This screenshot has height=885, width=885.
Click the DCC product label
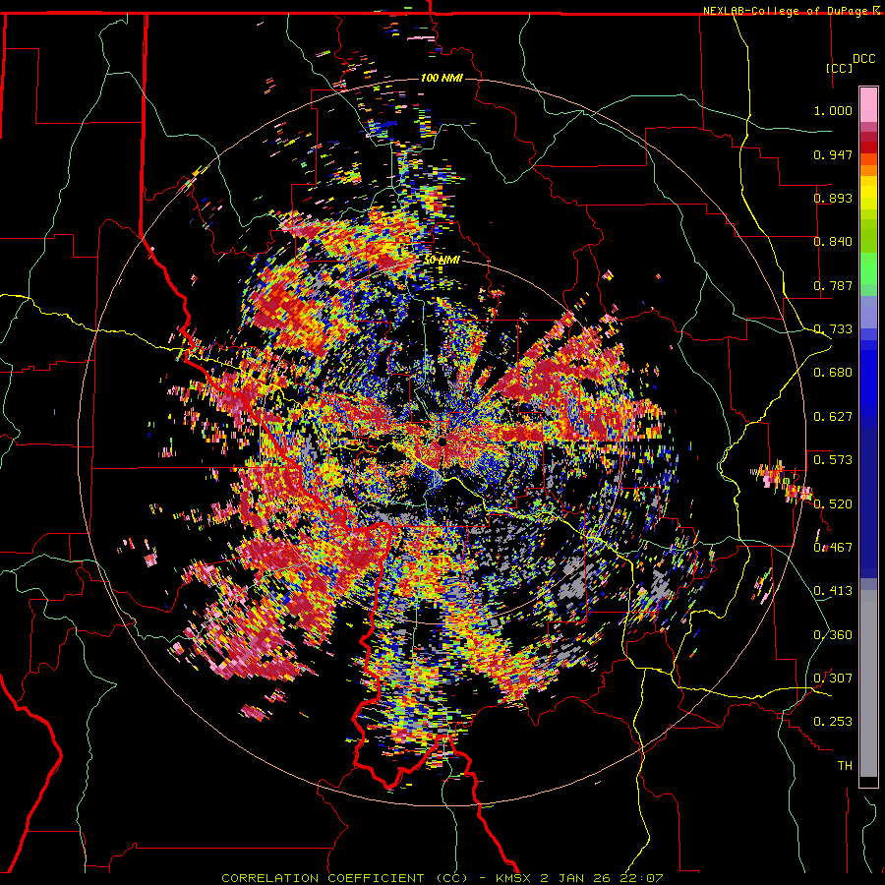point(863,59)
